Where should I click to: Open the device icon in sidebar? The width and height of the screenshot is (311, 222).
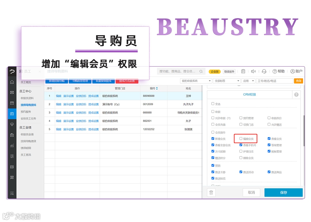click(12, 167)
